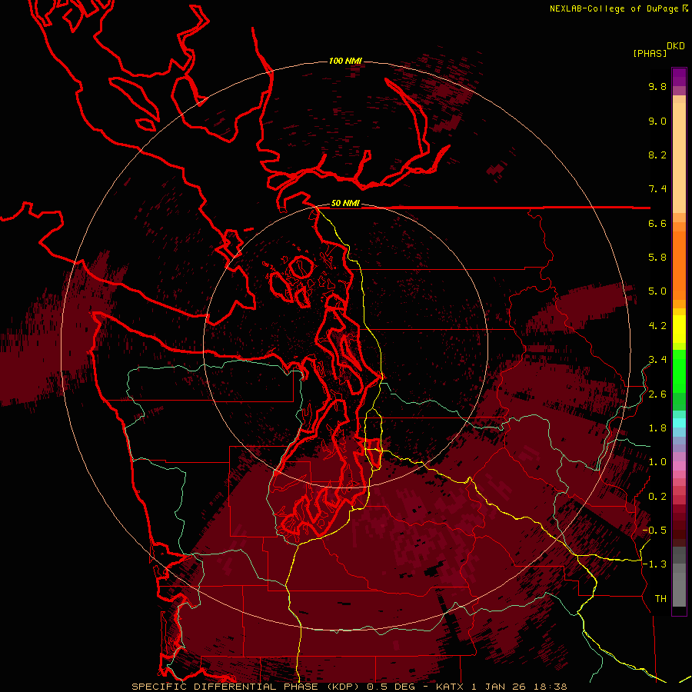692x692 pixels.
Task: Click the 7.4 legend value
Action: (x=657, y=189)
